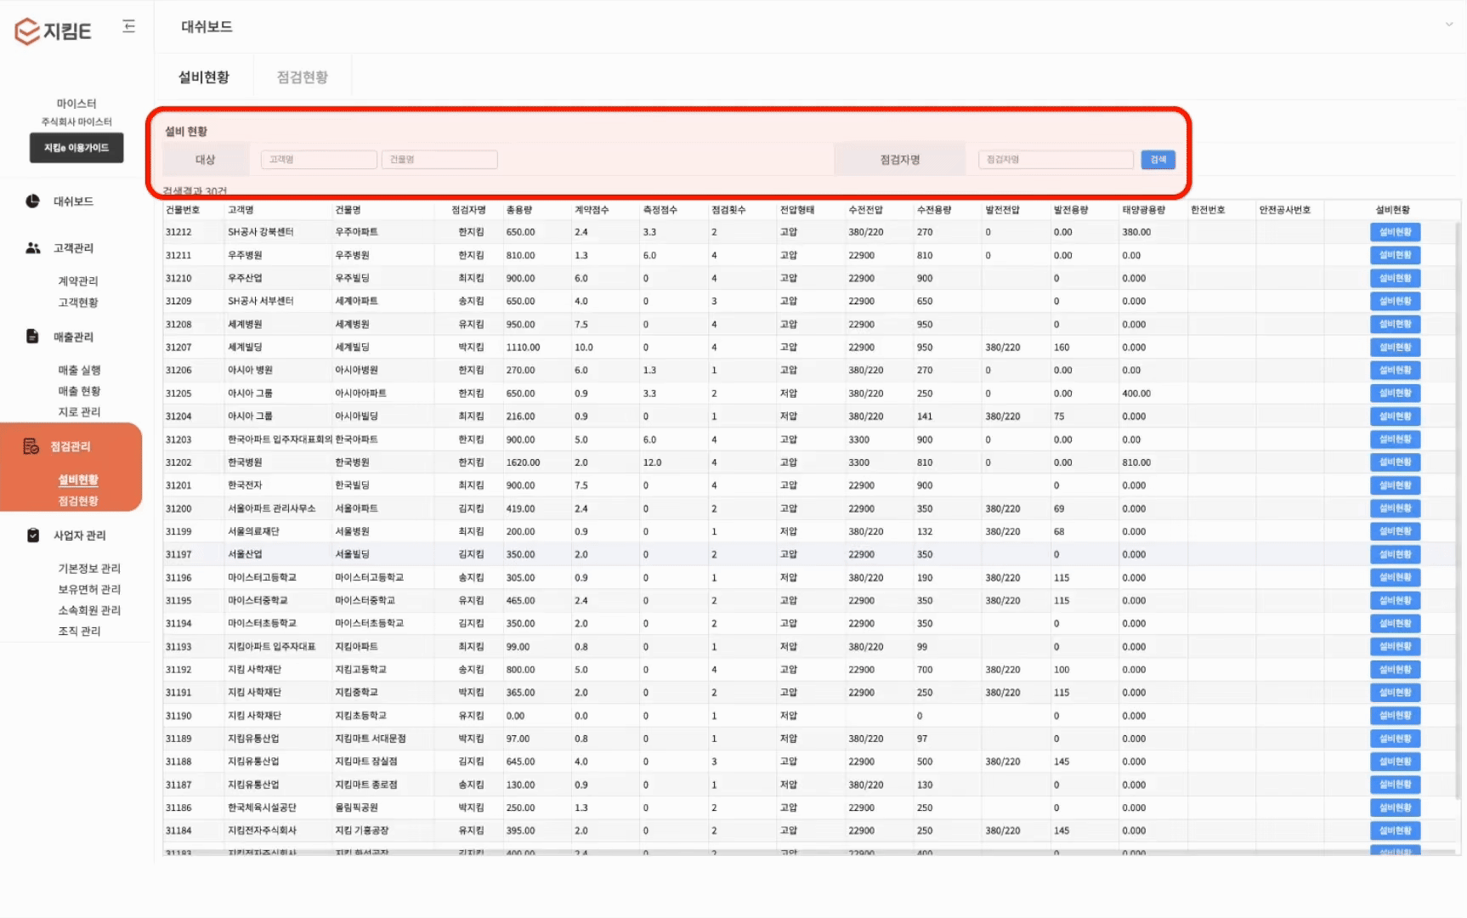Collapse the sidebar with the menu-fold icon
1467x918 pixels.
tap(129, 26)
